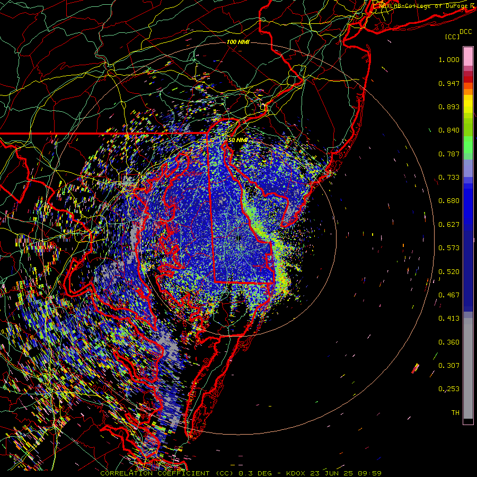This screenshot has width=477, height=477.
Task: Select the 1.000 legend value
Action: (449, 59)
